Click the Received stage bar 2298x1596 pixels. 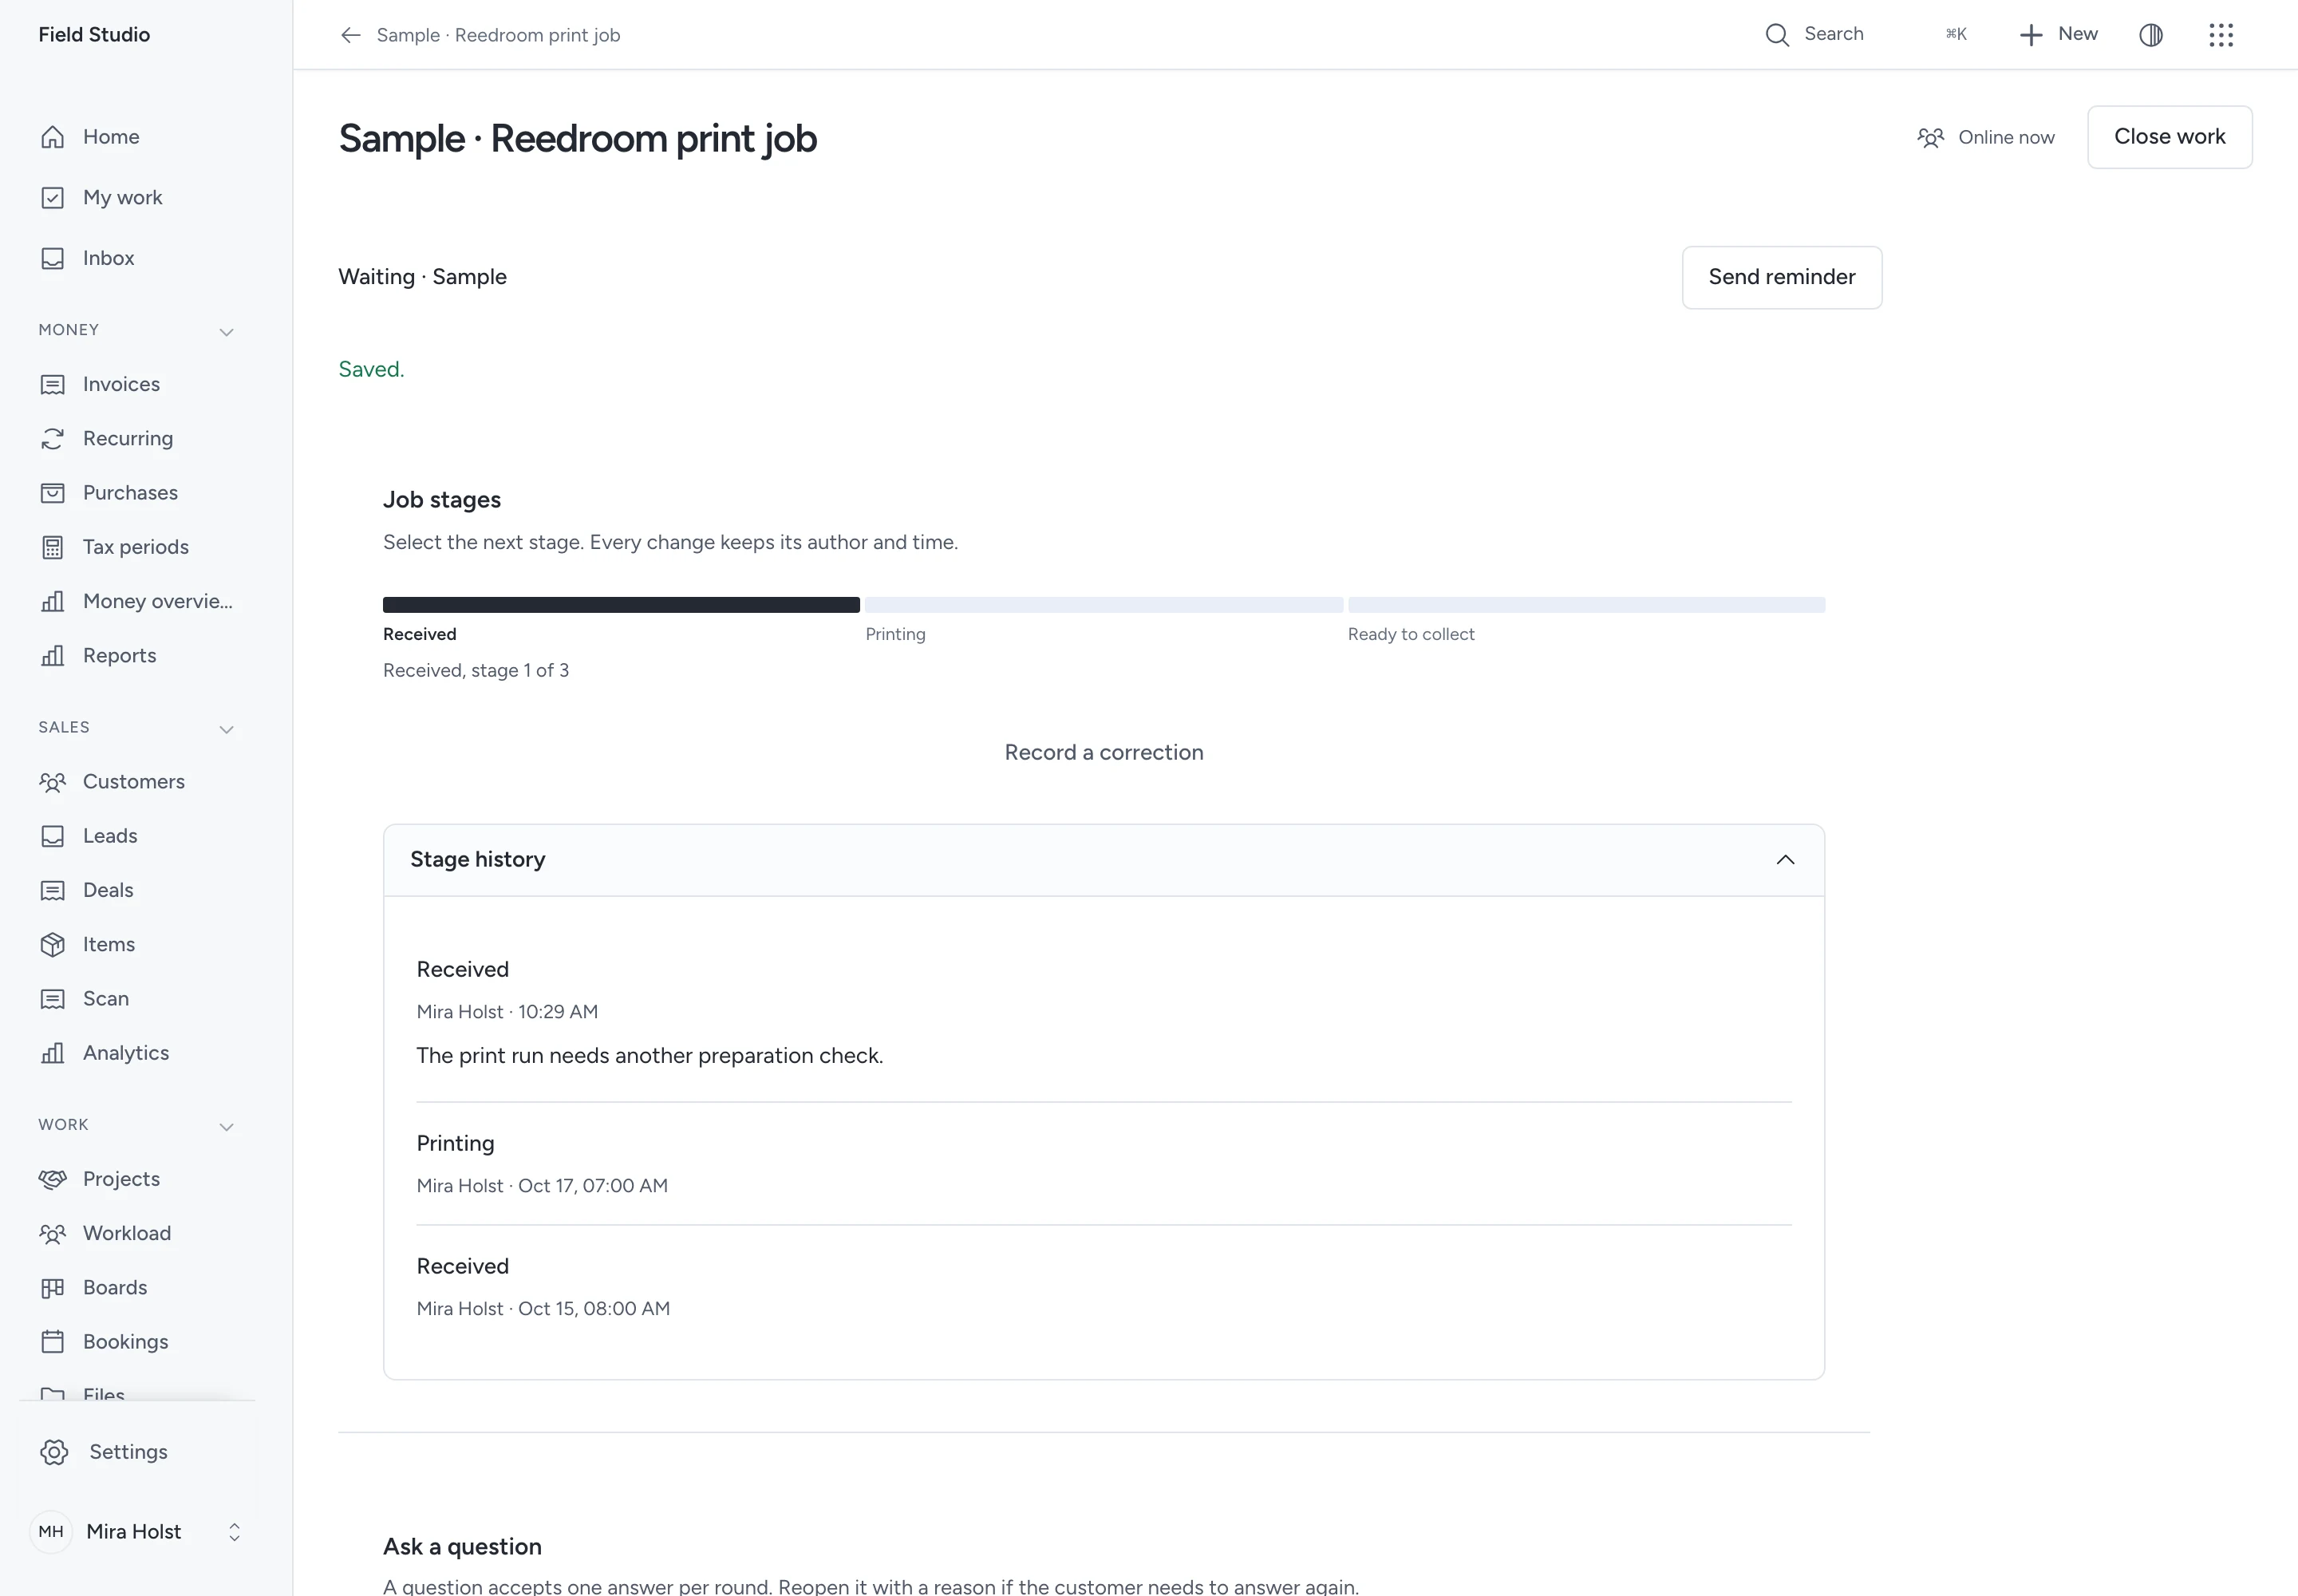(x=621, y=604)
